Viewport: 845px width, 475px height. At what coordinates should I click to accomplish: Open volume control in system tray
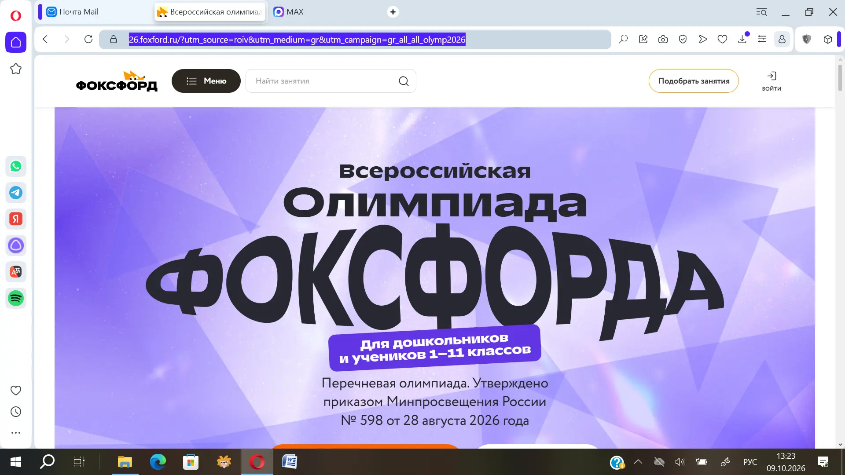coord(680,462)
